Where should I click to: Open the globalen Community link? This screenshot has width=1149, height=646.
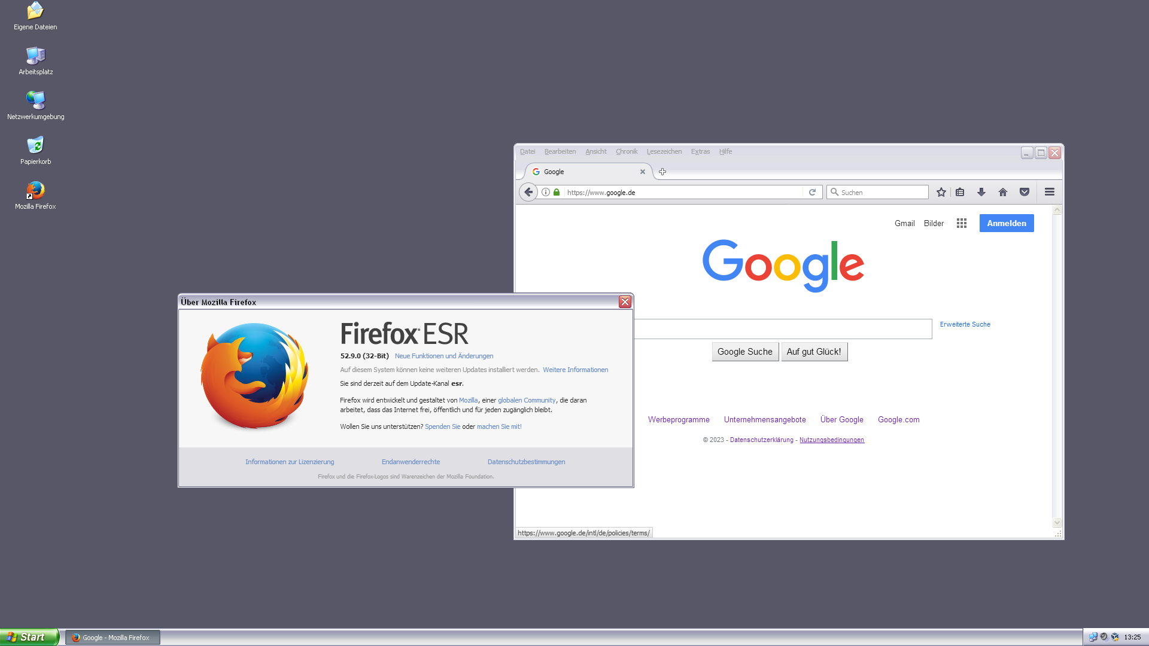[527, 400]
